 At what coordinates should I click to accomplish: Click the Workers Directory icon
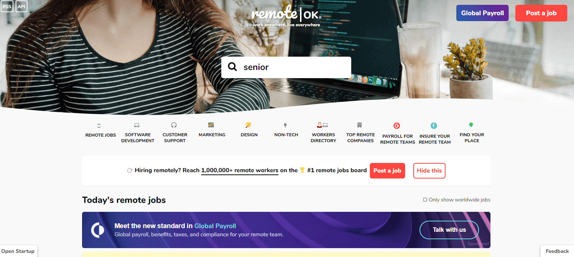(x=322, y=125)
